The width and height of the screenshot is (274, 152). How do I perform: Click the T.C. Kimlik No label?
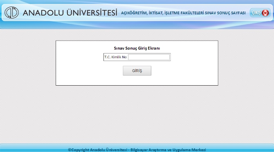click(115, 57)
